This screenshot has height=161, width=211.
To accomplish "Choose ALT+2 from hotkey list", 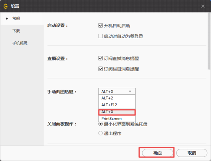I will 108,99.
